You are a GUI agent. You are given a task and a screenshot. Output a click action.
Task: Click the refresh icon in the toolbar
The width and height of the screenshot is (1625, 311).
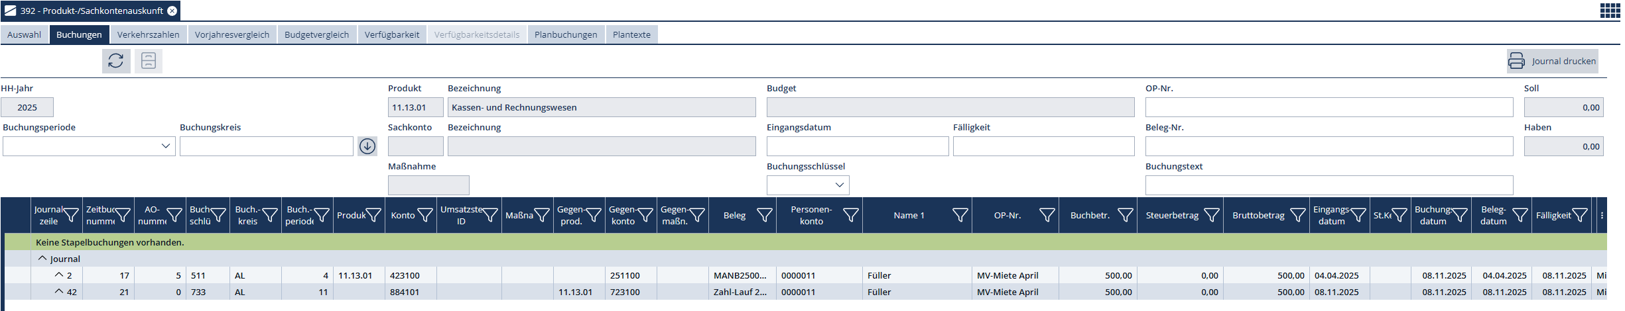[x=116, y=61]
